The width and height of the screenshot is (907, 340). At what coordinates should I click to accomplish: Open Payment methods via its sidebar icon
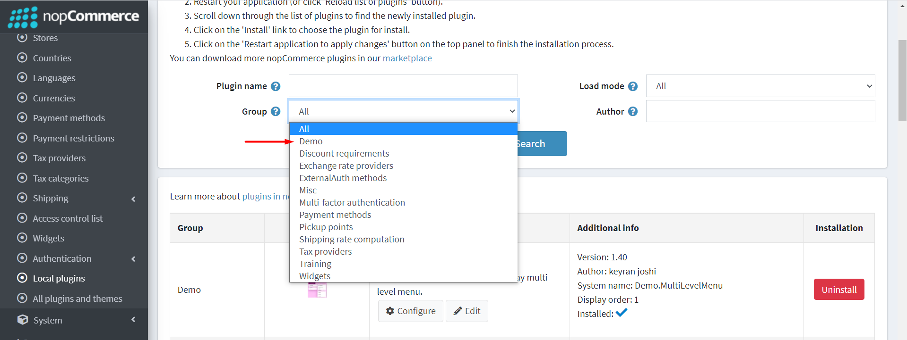23,117
